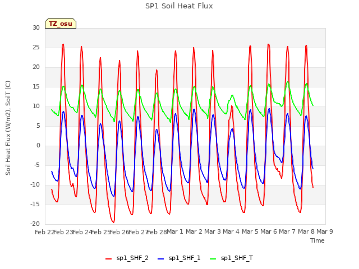The height and width of the screenshot is (269, 359).
Task: Click the y-axis label Soil Heat Flux
Action: point(8,128)
